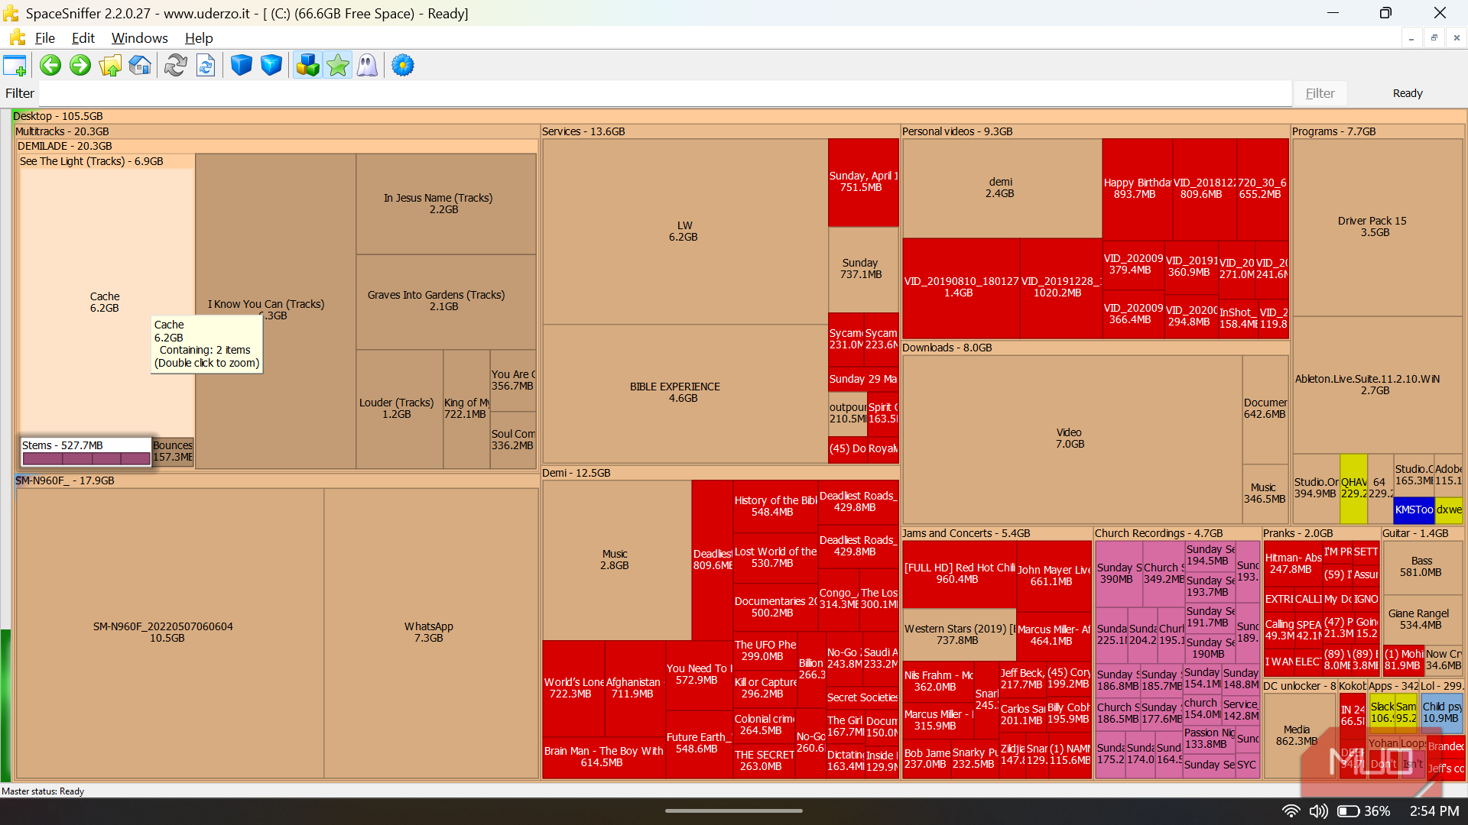Open the blue flower donate icon
This screenshot has height=825, width=1468.
click(x=403, y=66)
